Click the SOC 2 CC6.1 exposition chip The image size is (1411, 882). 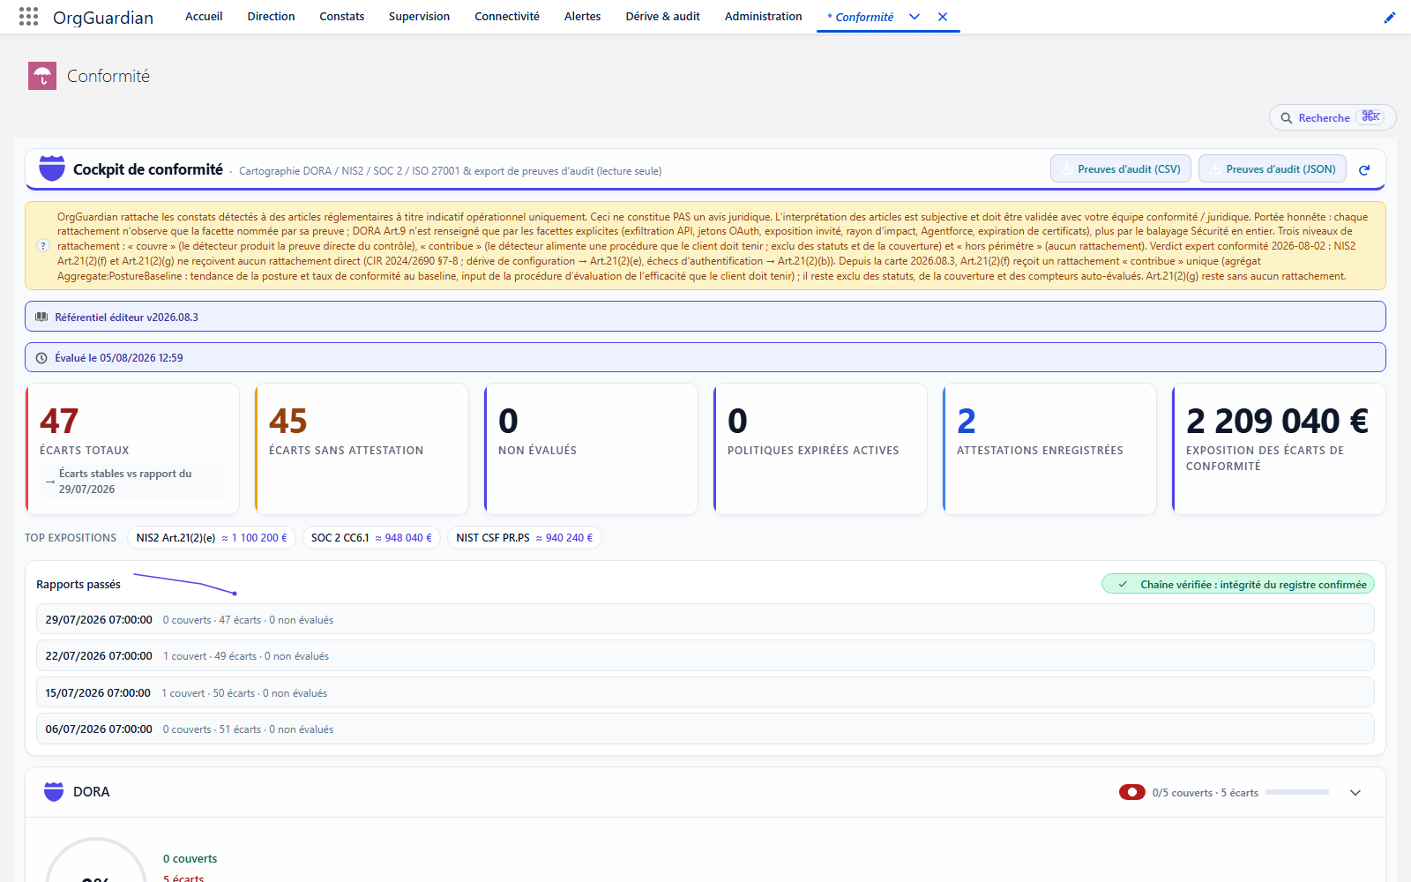tap(371, 538)
